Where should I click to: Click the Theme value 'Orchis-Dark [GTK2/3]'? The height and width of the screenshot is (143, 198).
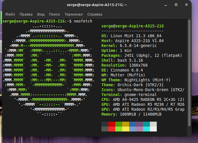point(141,85)
